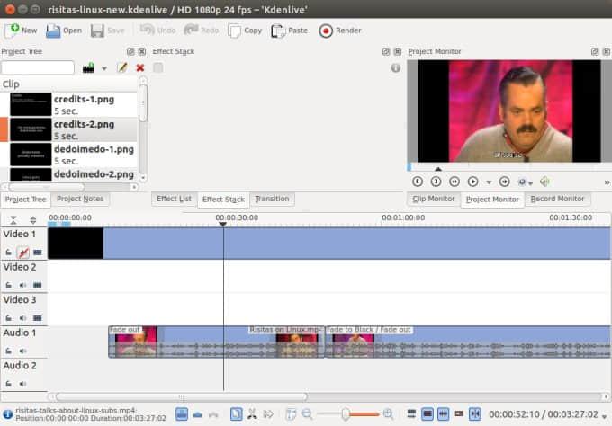Unmute audio on the Video 1 track
Viewport: 612px width, 426px height.
coord(22,252)
